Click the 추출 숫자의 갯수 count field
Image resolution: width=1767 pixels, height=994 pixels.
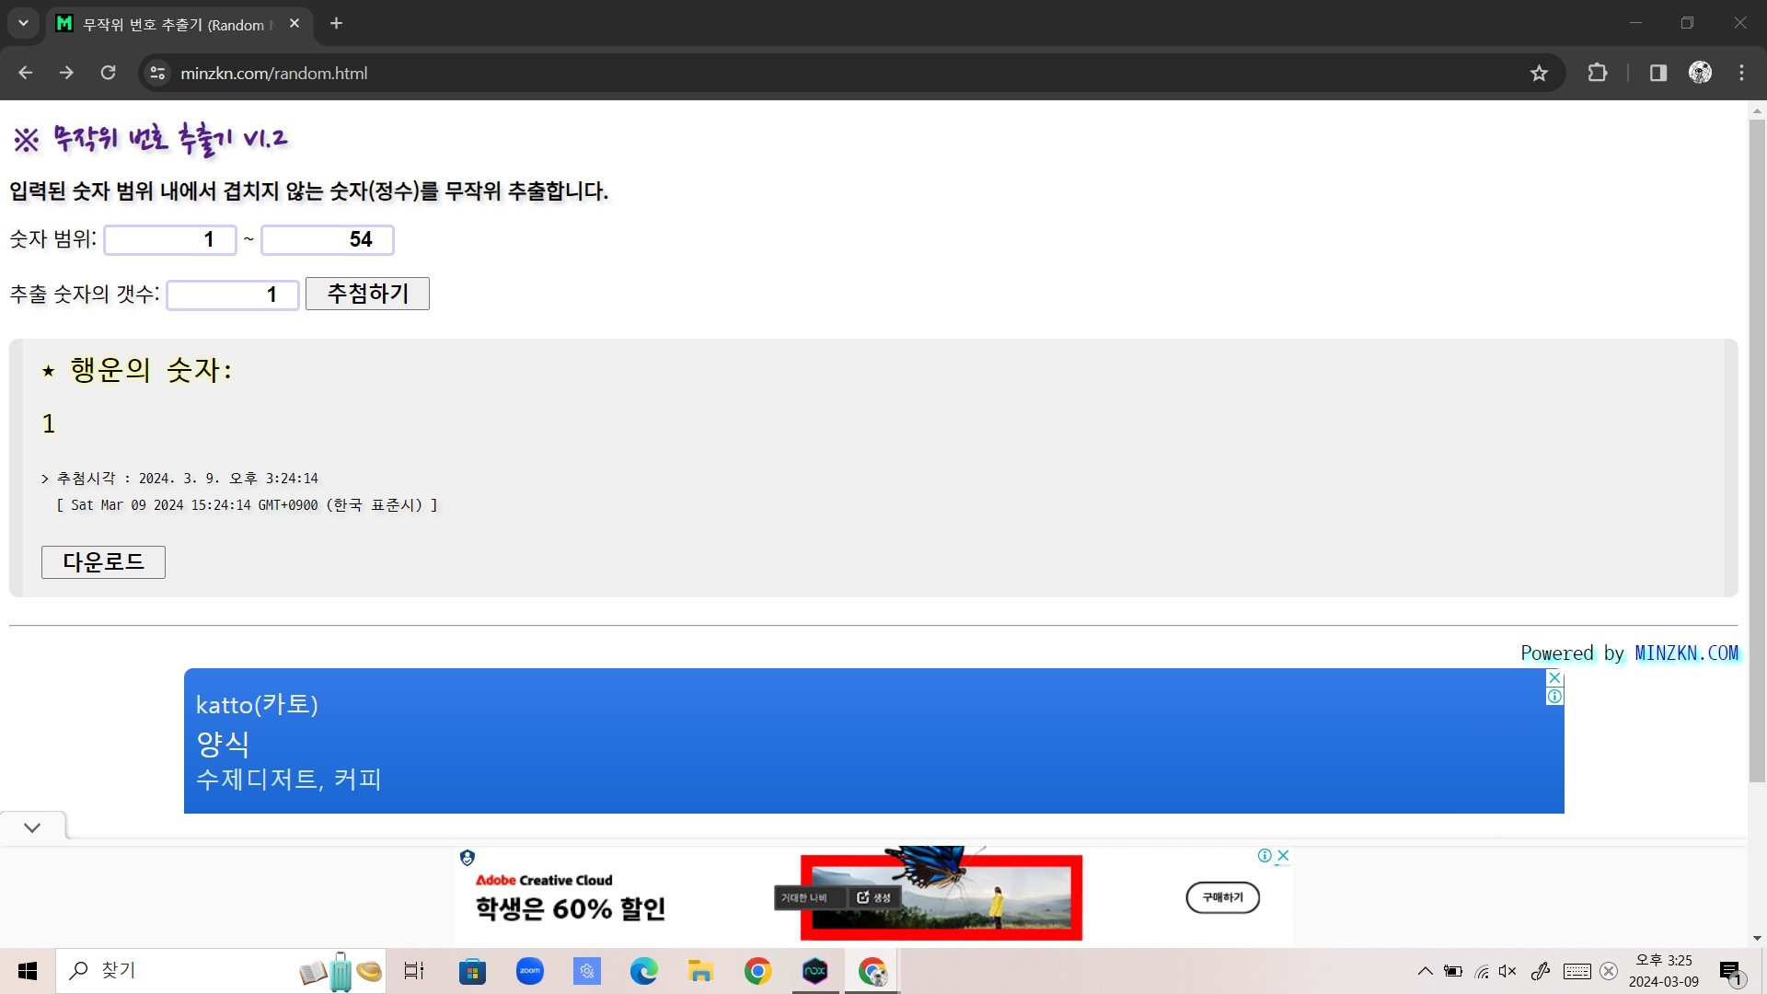233,295
